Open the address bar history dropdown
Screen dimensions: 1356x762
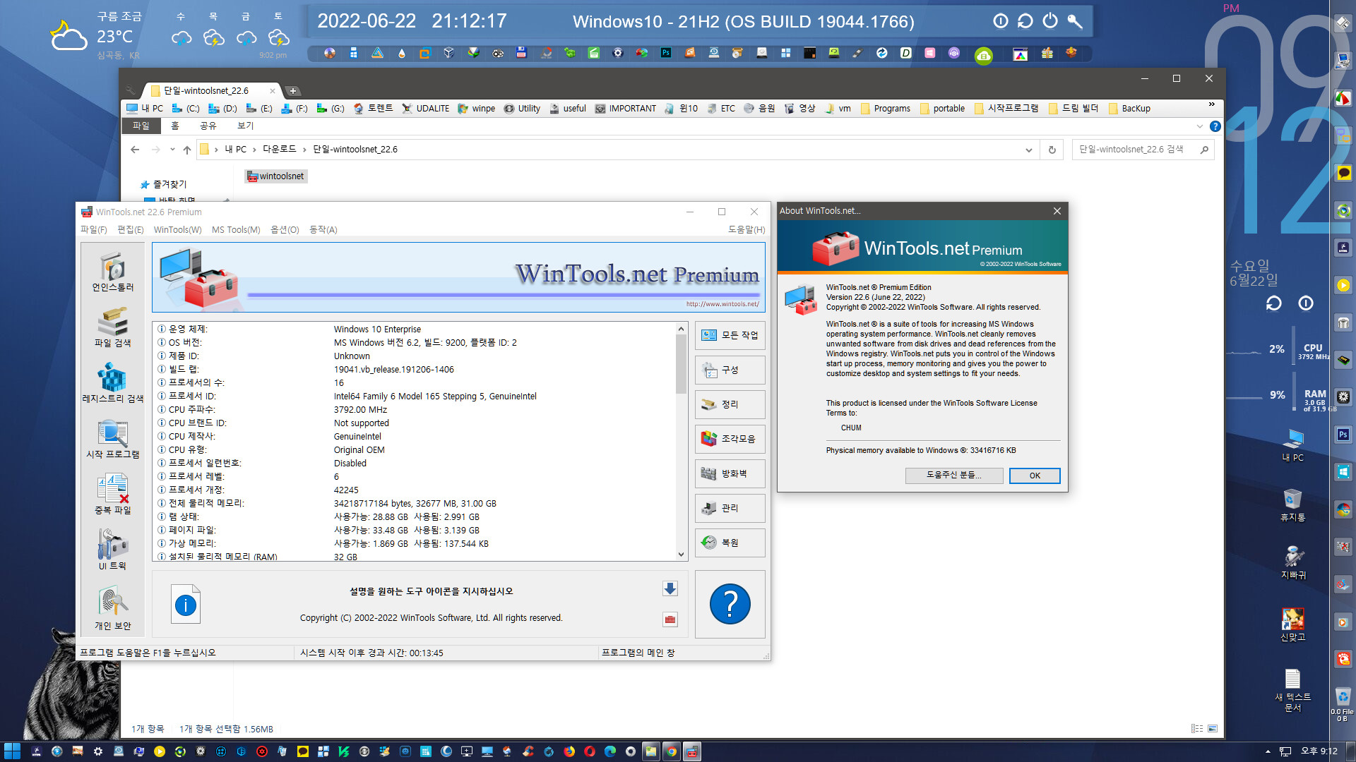point(1028,150)
